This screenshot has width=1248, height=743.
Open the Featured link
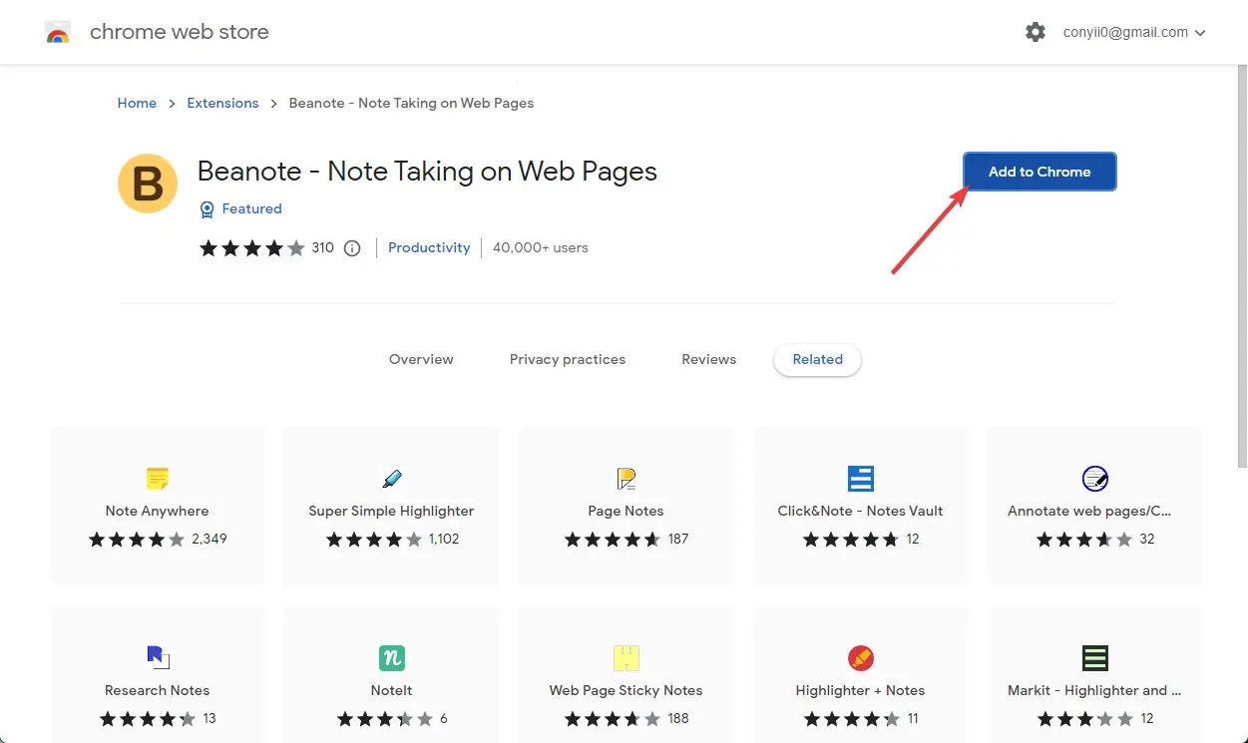point(251,208)
